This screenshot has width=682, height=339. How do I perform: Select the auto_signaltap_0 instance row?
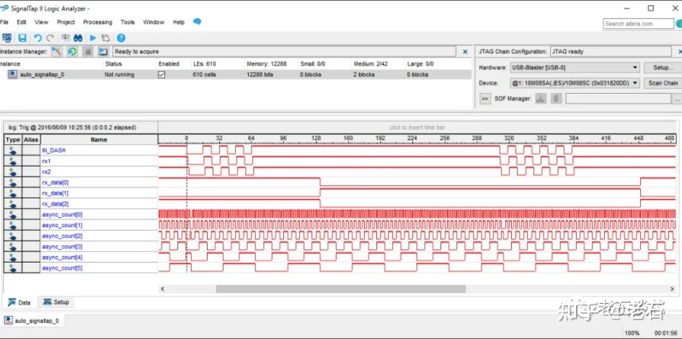235,75
